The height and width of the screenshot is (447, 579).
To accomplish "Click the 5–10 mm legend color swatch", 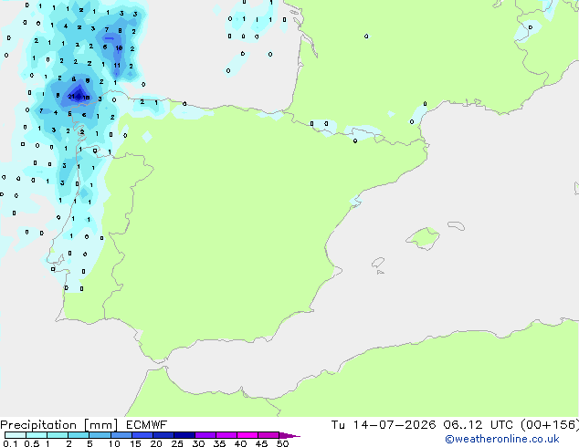I will (100, 435).
